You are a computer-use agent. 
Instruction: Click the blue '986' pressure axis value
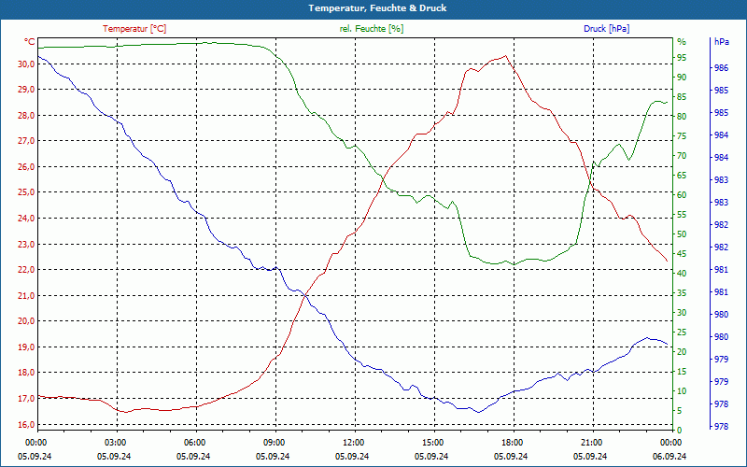click(x=721, y=68)
